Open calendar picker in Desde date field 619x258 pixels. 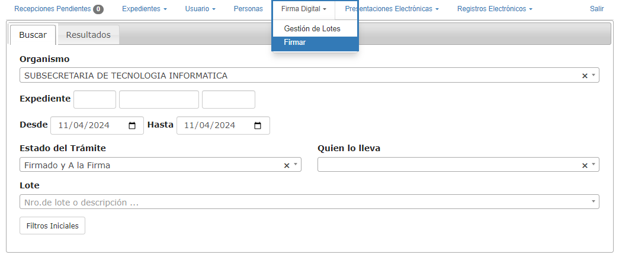132,126
